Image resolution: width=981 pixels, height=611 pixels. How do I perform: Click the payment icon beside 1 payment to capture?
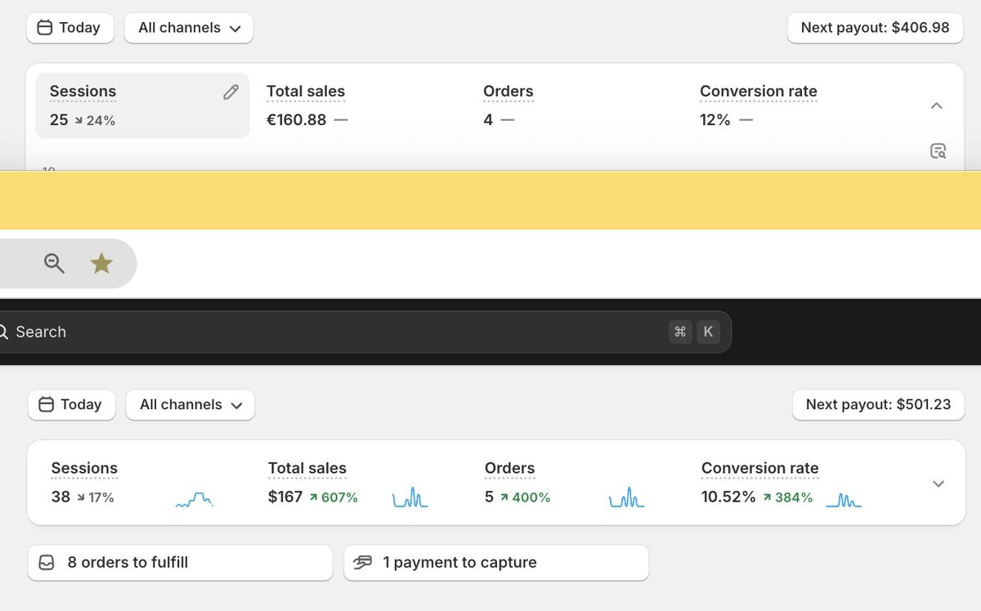click(362, 562)
